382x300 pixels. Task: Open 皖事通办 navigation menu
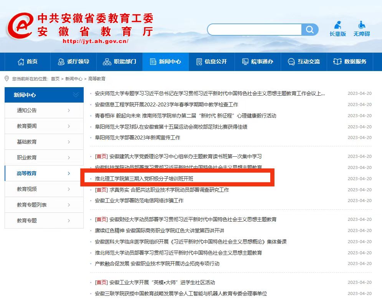pyautogui.click(x=258, y=61)
